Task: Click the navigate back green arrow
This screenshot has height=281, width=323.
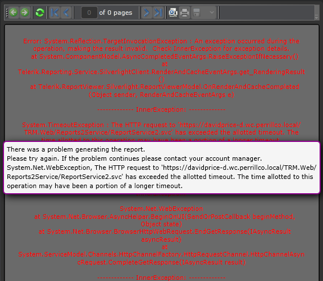Action: (x=14, y=13)
